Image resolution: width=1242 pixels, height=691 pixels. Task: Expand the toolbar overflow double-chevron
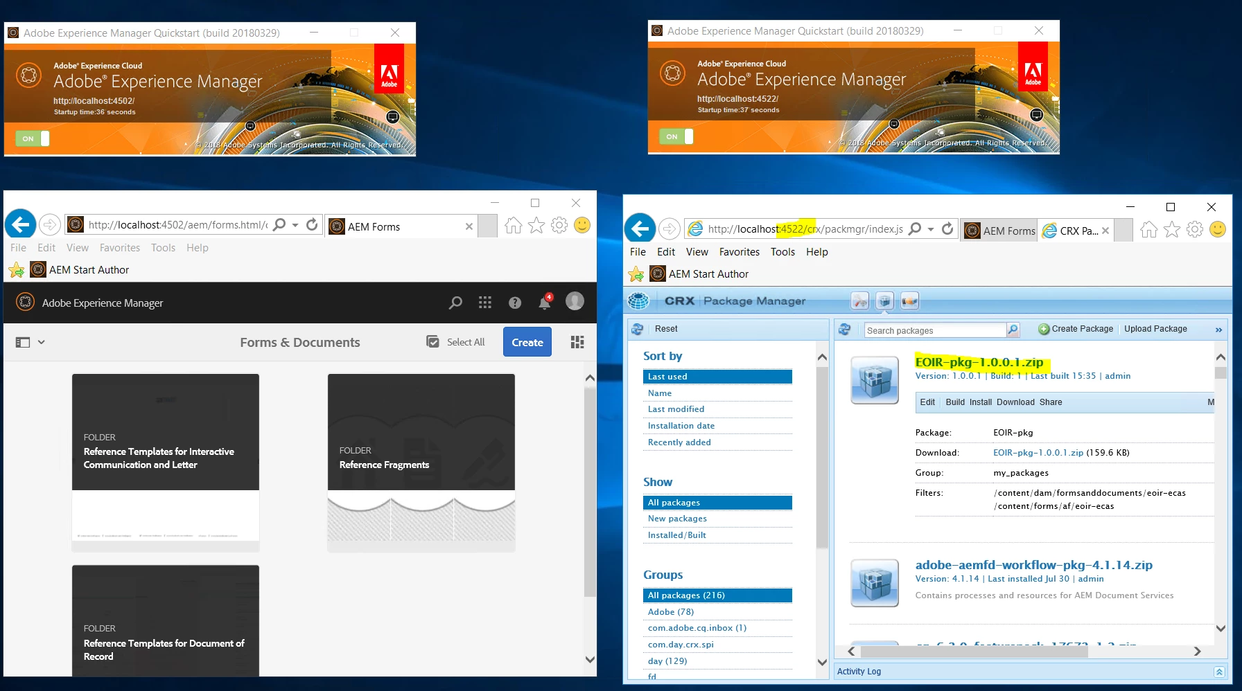(1218, 330)
